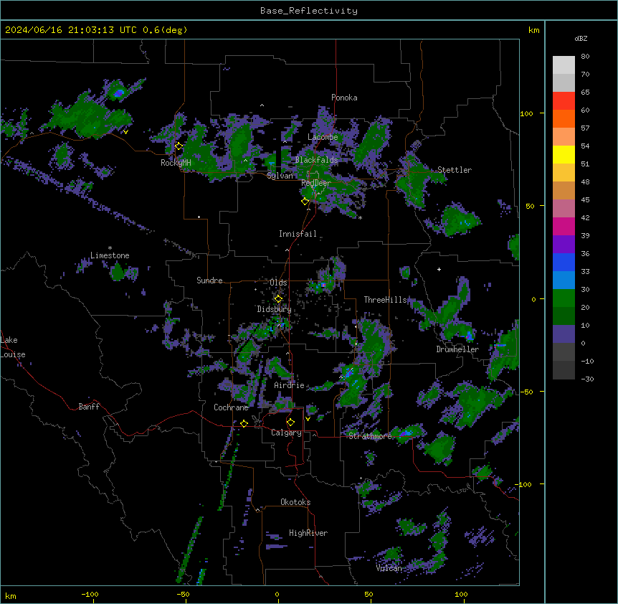Screen dimensions: 618x604
Task: Click the Sundre town label
Action: (x=209, y=280)
